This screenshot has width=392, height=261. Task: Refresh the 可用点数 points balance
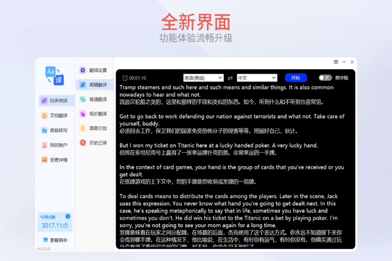coord(68,216)
